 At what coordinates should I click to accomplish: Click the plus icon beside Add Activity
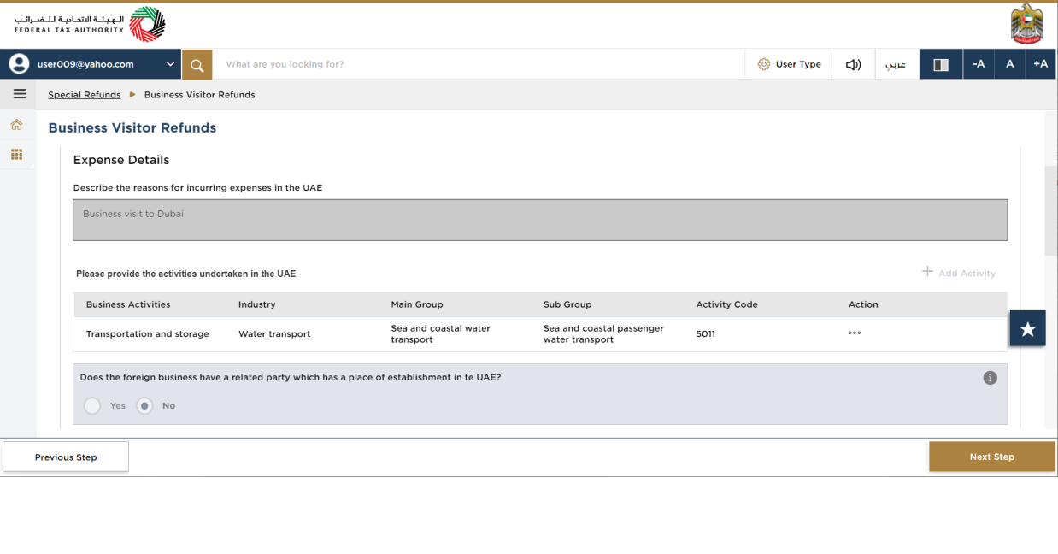tap(927, 272)
